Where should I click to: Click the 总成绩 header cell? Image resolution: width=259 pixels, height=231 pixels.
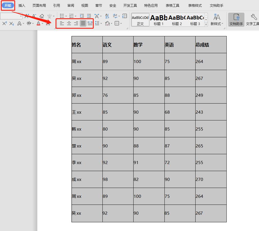211,45
